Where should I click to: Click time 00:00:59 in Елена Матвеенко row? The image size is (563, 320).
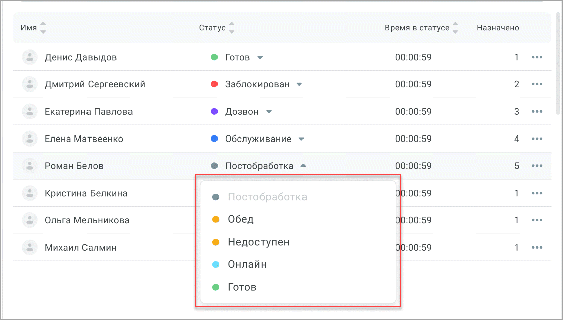point(413,139)
